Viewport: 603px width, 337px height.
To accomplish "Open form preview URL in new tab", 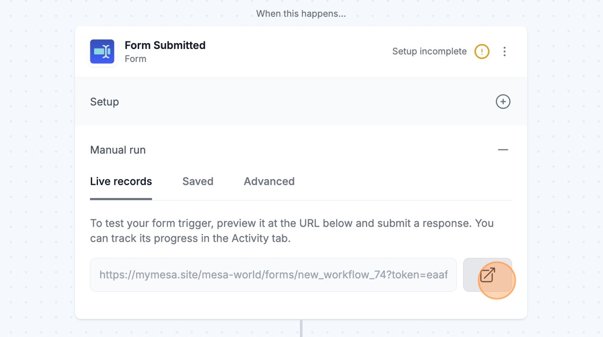I will [487, 275].
